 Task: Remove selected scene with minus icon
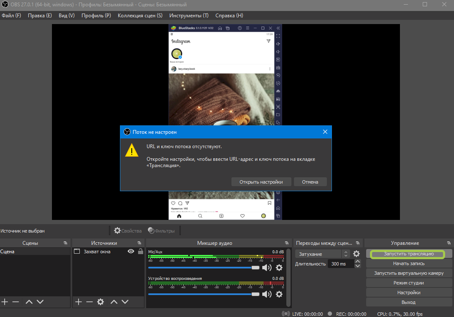16,302
